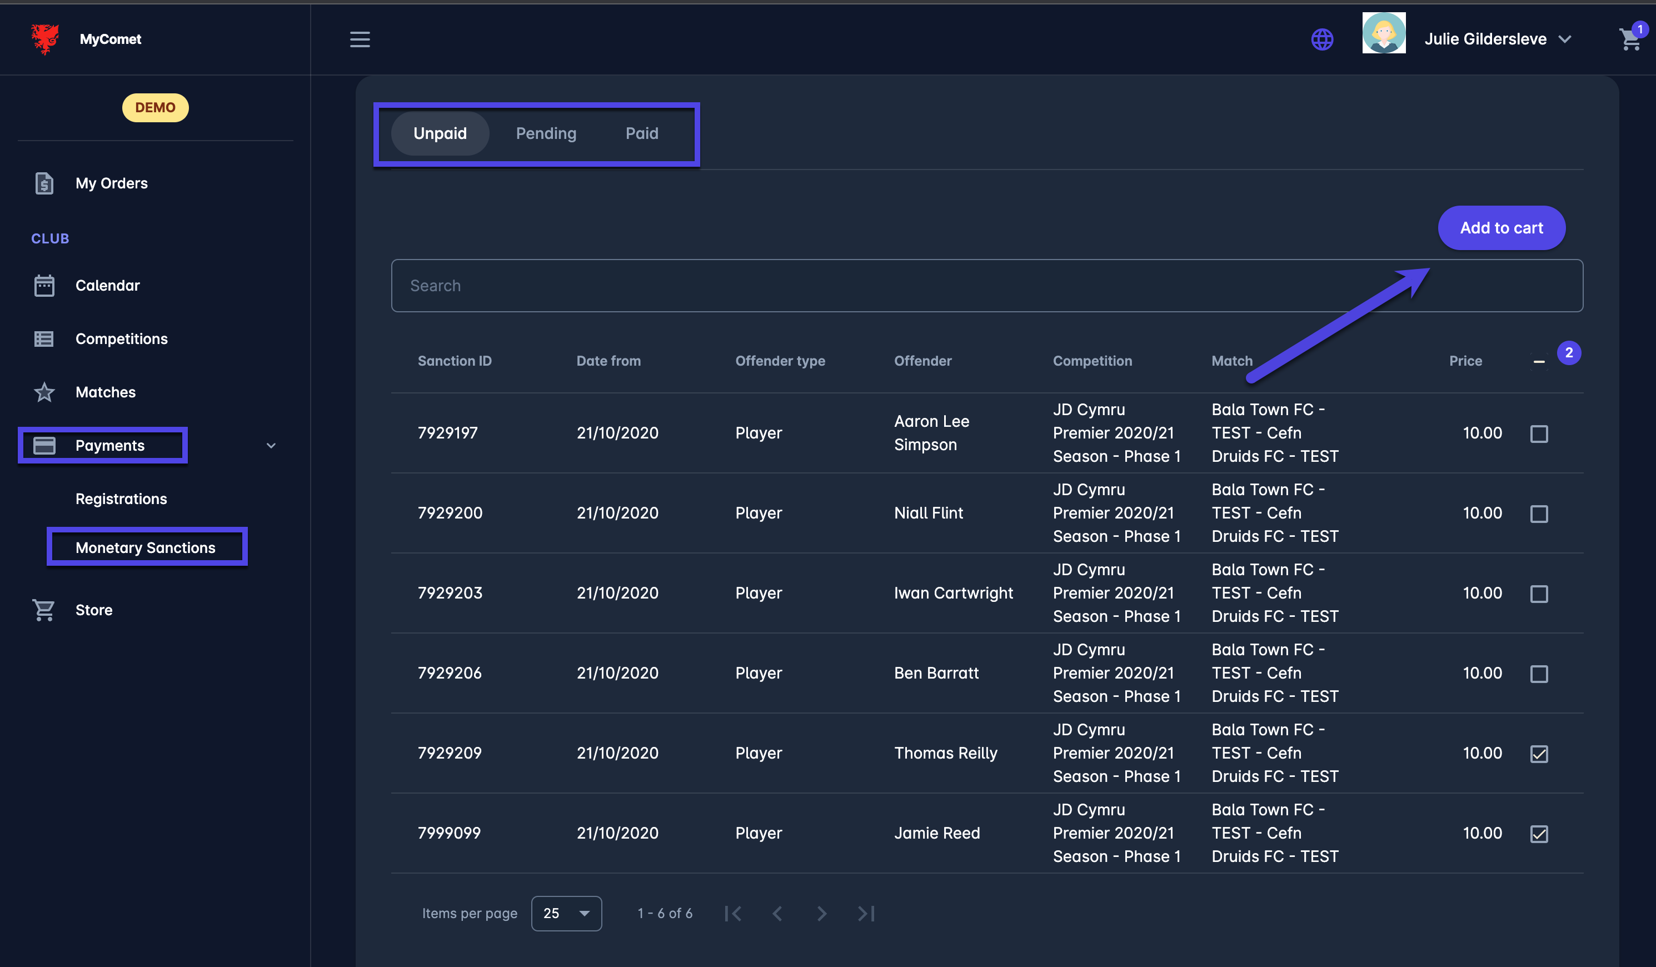Image resolution: width=1656 pixels, height=967 pixels.
Task: Open My Orders in sidebar
Action: pyautogui.click(x=111, y=183)
